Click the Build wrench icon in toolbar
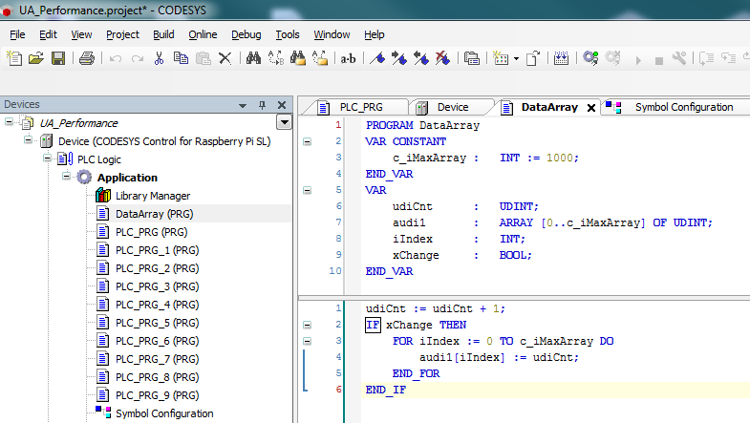This screenshot has width=750, height=423. tap(679, 58)
